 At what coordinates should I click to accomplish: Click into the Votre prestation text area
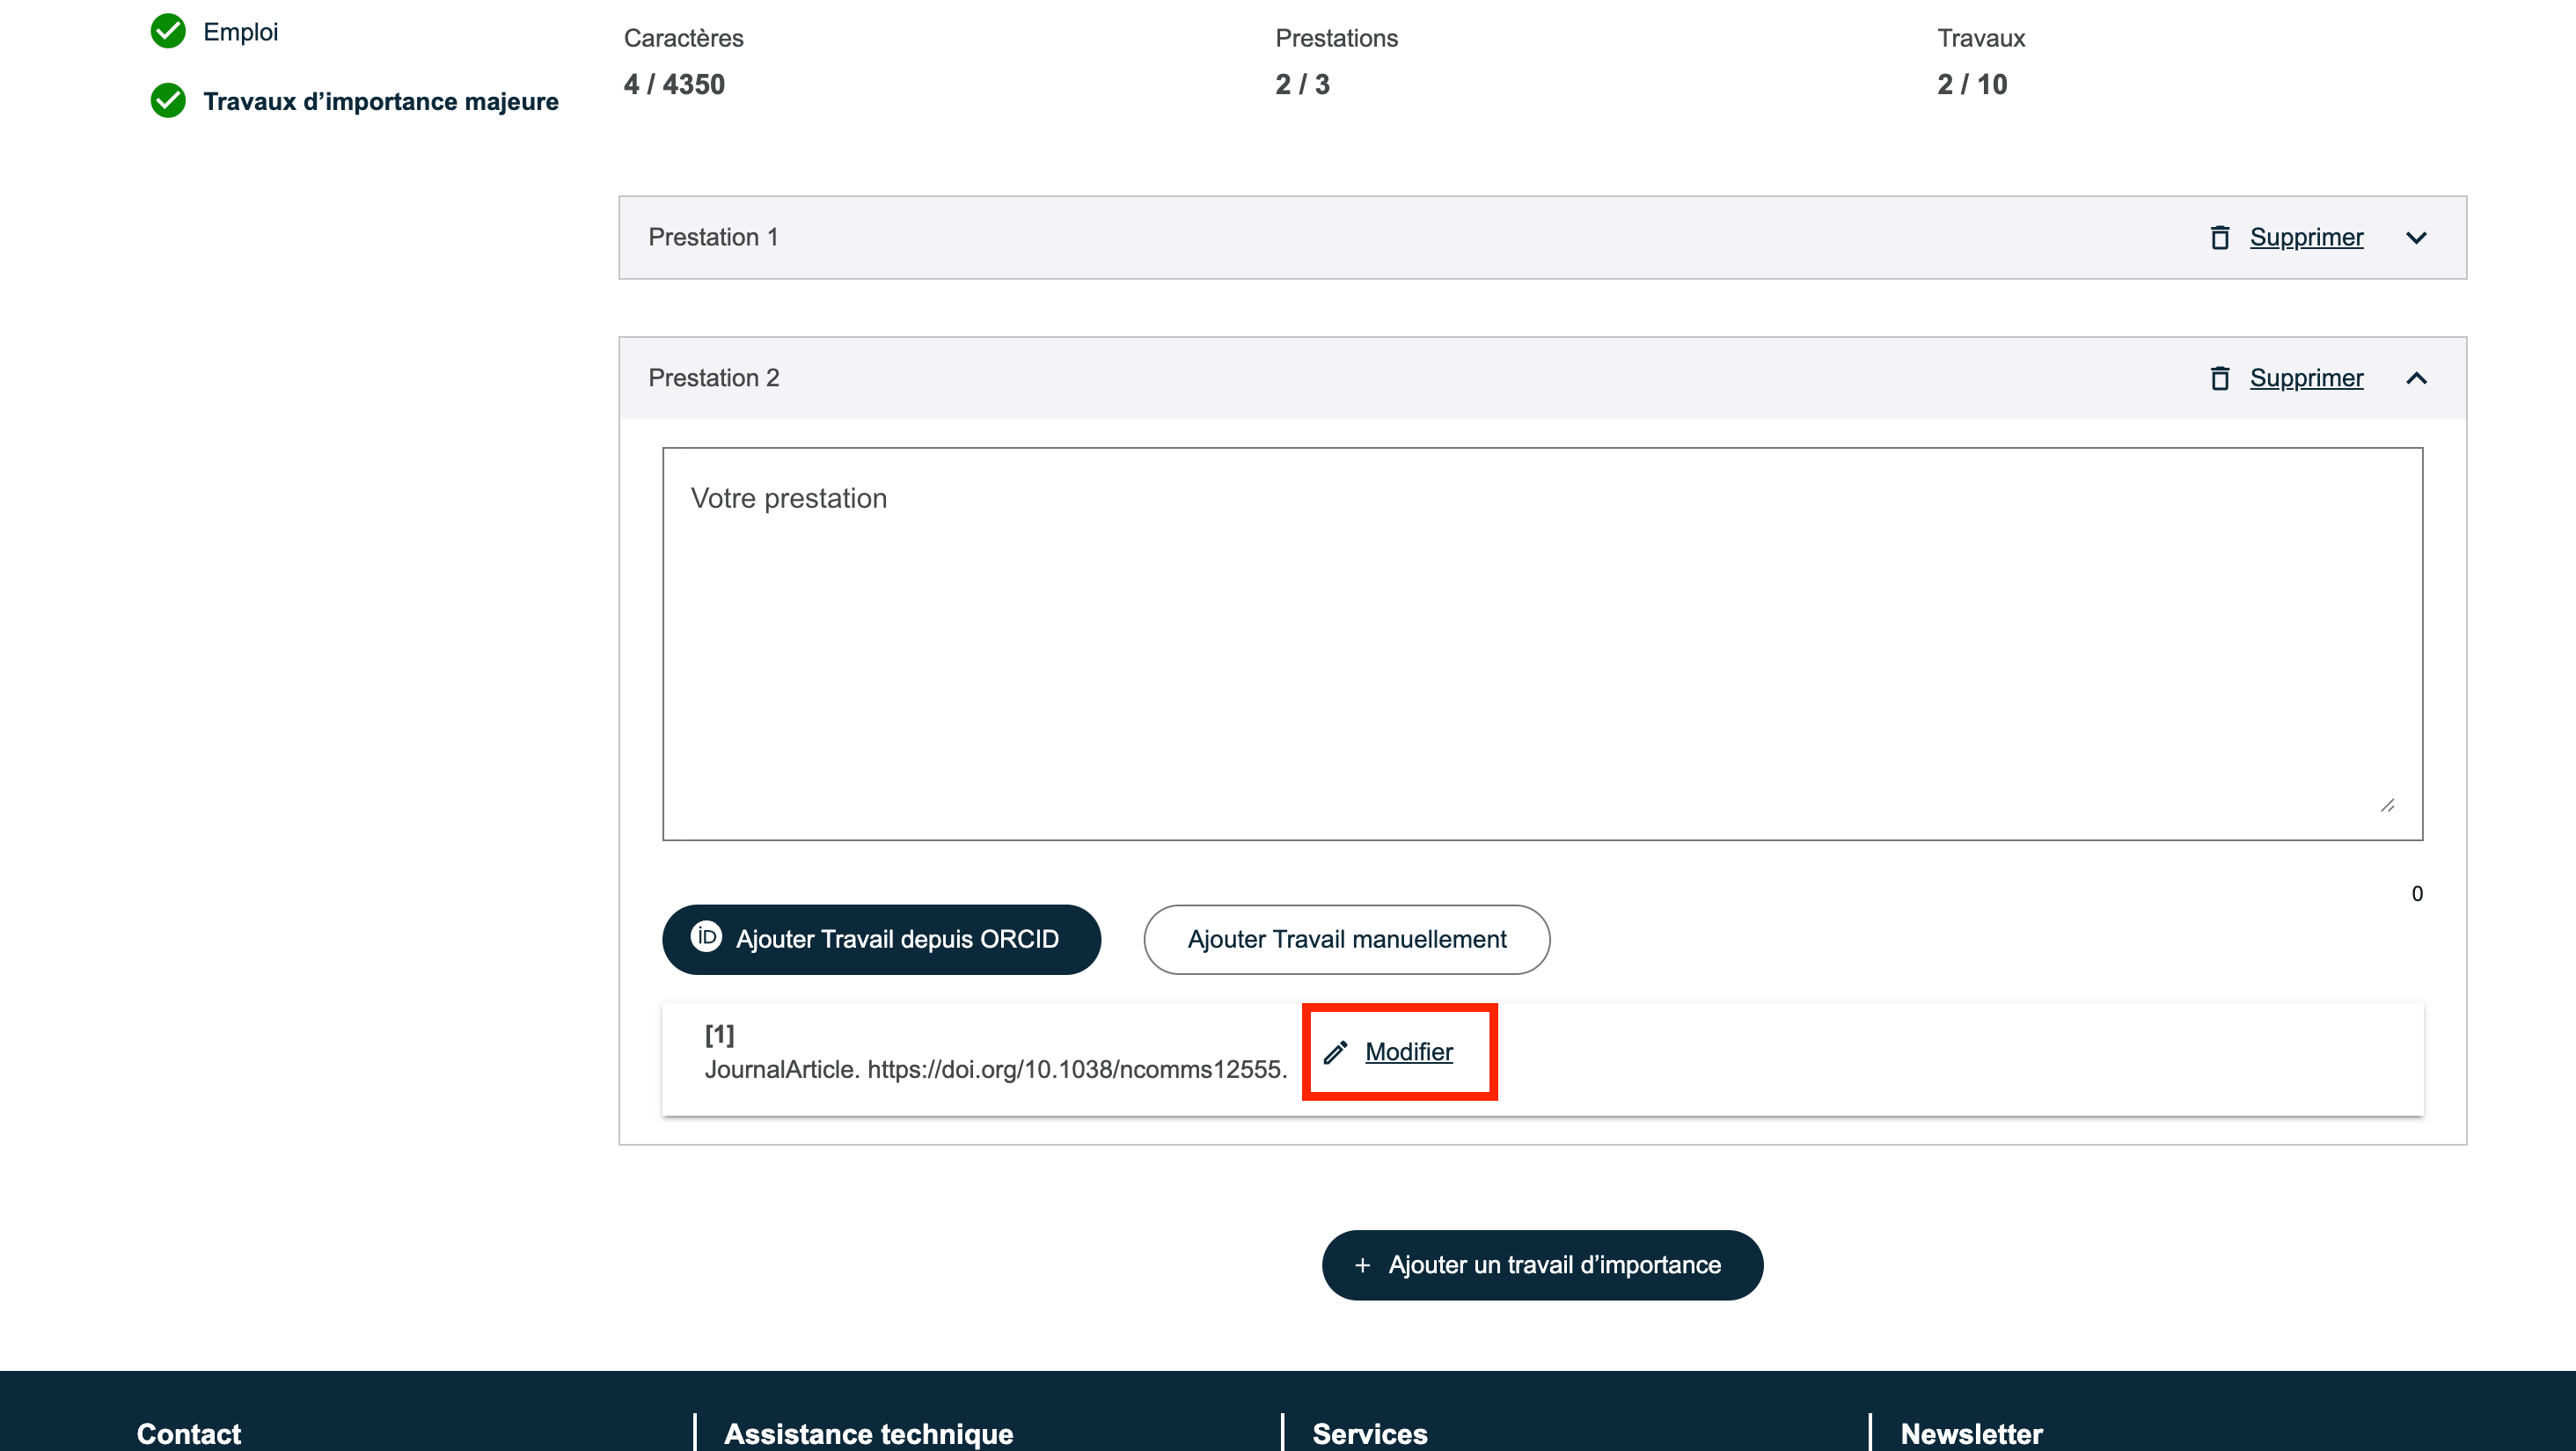[1541, 643]
